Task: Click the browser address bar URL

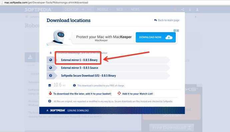Action: pyautogui.click(x=46, y=2)
